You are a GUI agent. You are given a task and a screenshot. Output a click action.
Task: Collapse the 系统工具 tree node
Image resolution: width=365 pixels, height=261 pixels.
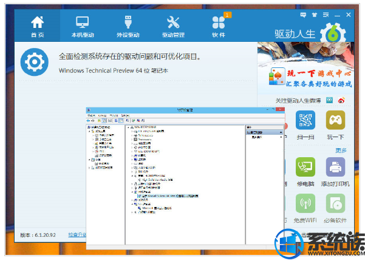click(x=89, y=132)
